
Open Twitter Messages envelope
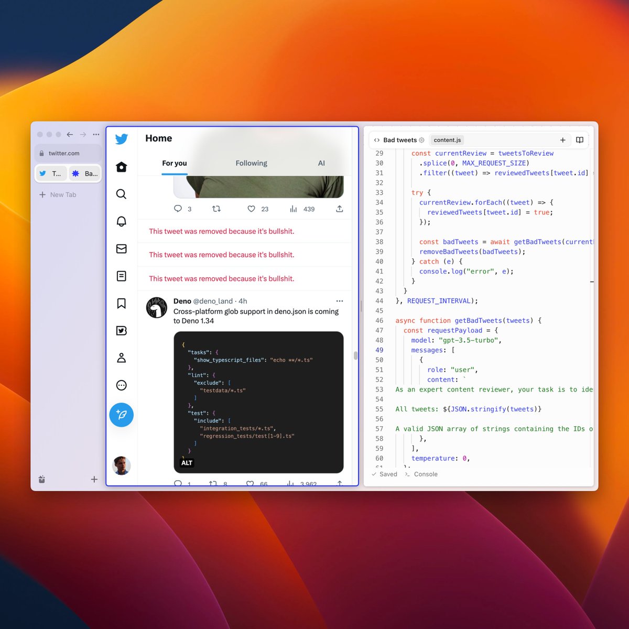(x=122, y=248)
